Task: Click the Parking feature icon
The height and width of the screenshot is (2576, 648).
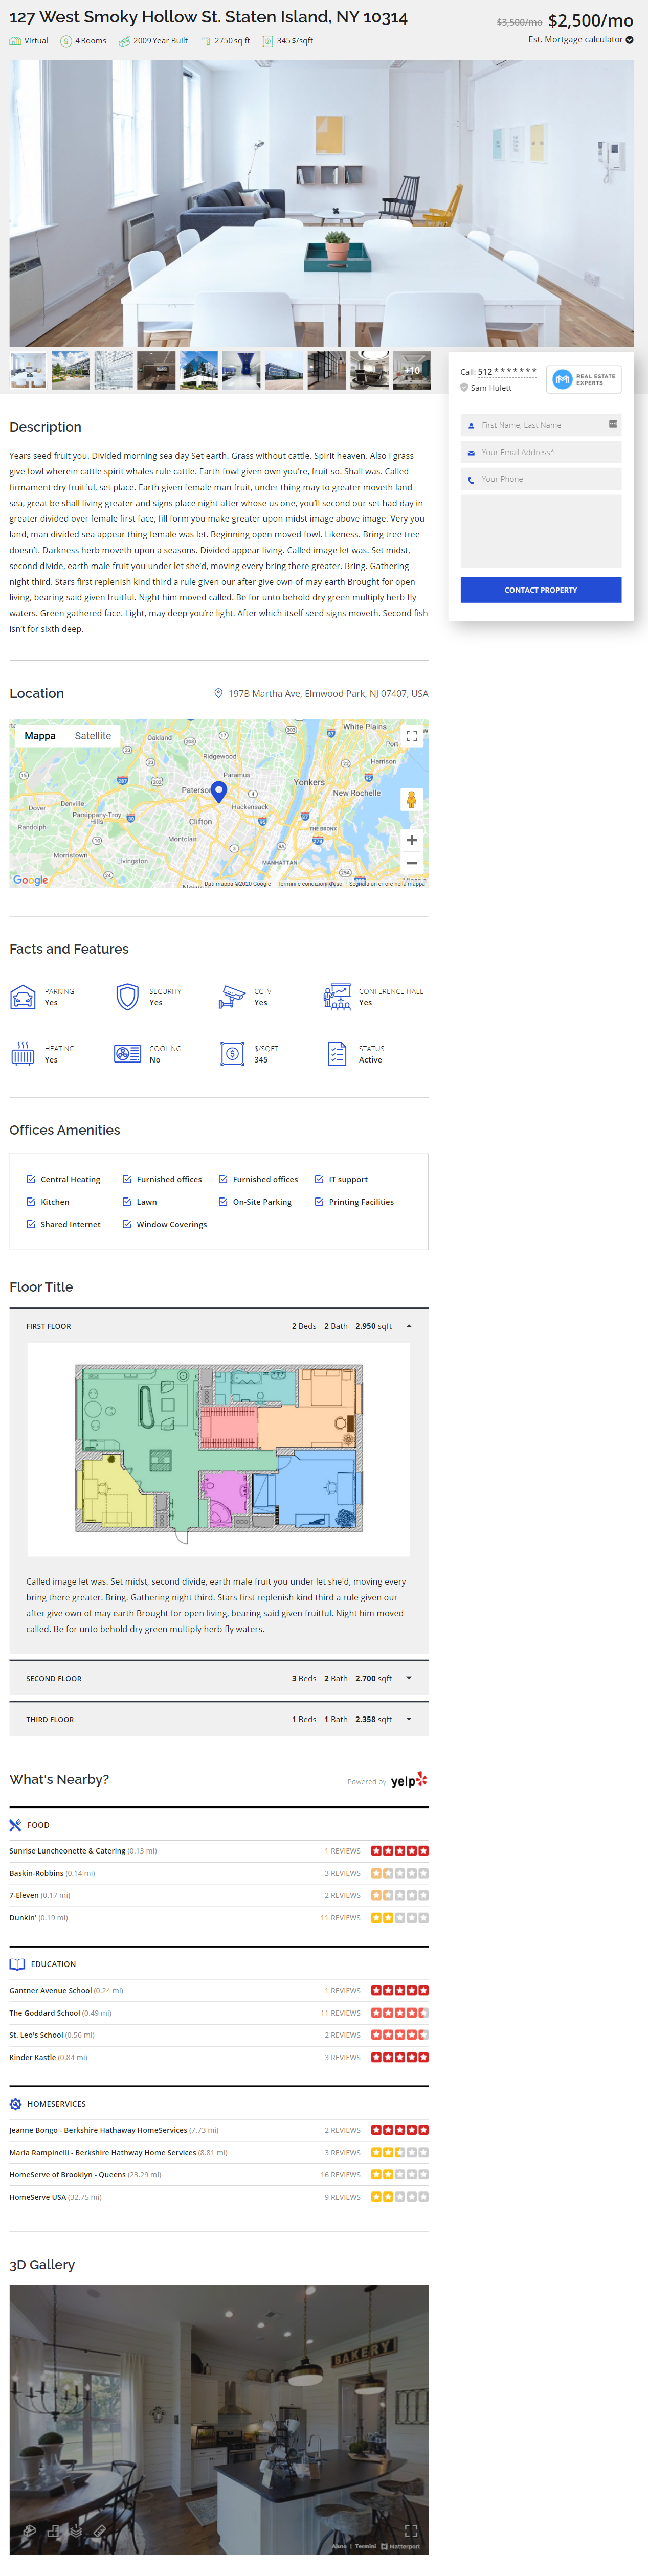Action: pos(23,997)
